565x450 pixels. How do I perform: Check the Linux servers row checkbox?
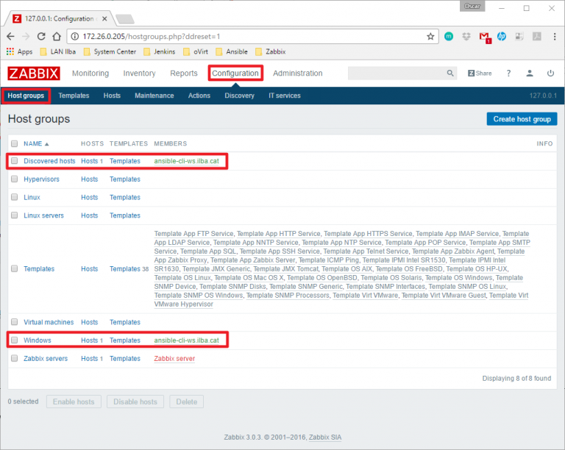coord(15,215)
